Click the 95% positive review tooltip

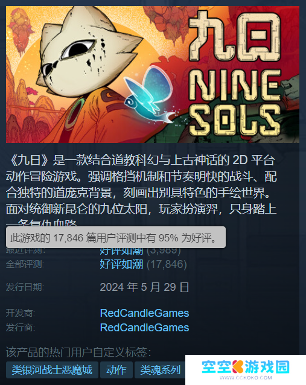point(116,237)
